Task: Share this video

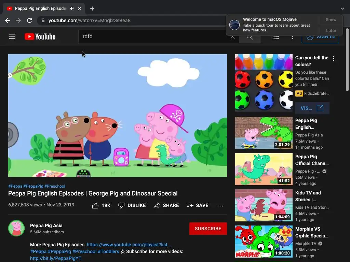Action: [x=166, y=205]
